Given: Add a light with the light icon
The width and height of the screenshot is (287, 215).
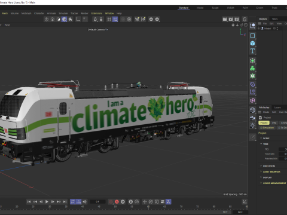Looking at the screenshot, I should (x=252, y=125).
